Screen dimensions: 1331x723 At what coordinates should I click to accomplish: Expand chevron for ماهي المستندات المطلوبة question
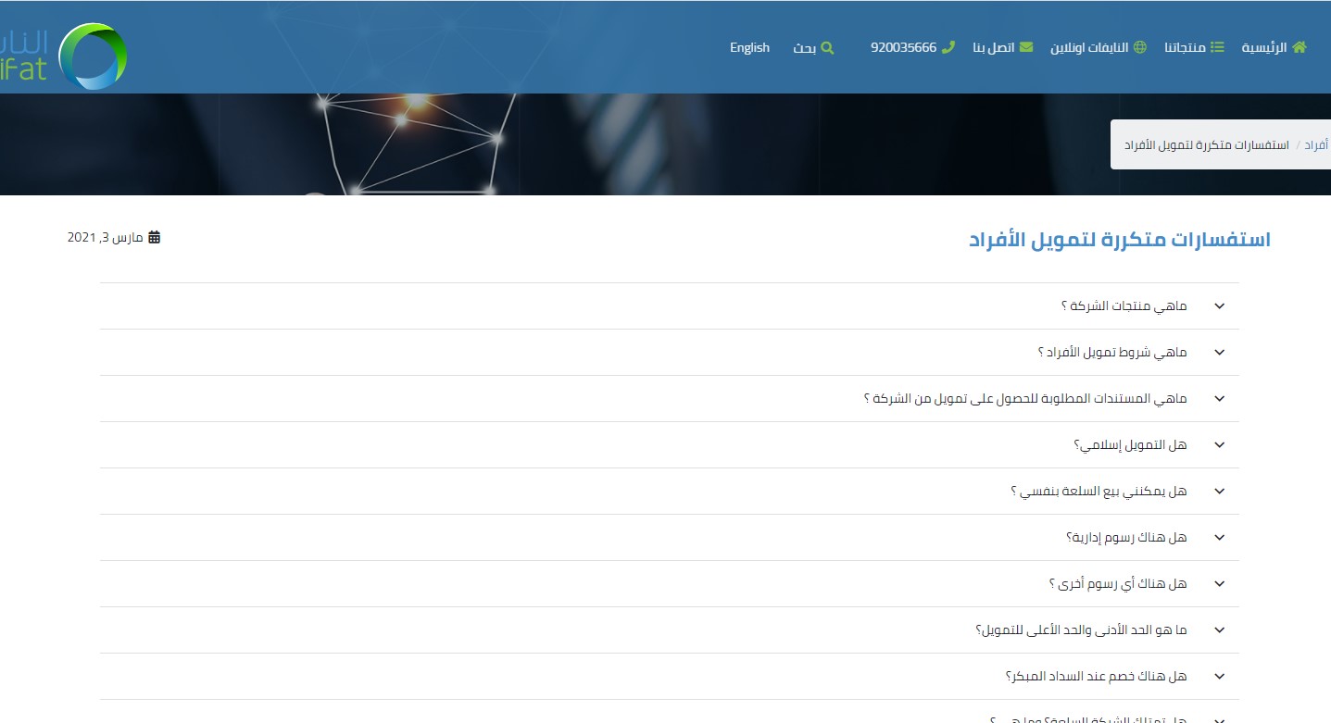1219,399
